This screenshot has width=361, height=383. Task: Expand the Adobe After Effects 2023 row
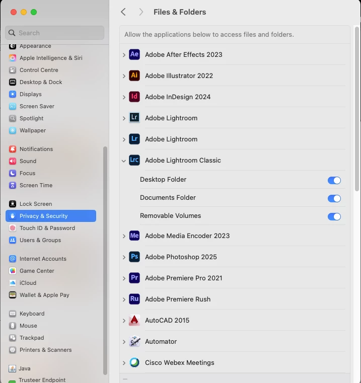click(x=124, y=55)
